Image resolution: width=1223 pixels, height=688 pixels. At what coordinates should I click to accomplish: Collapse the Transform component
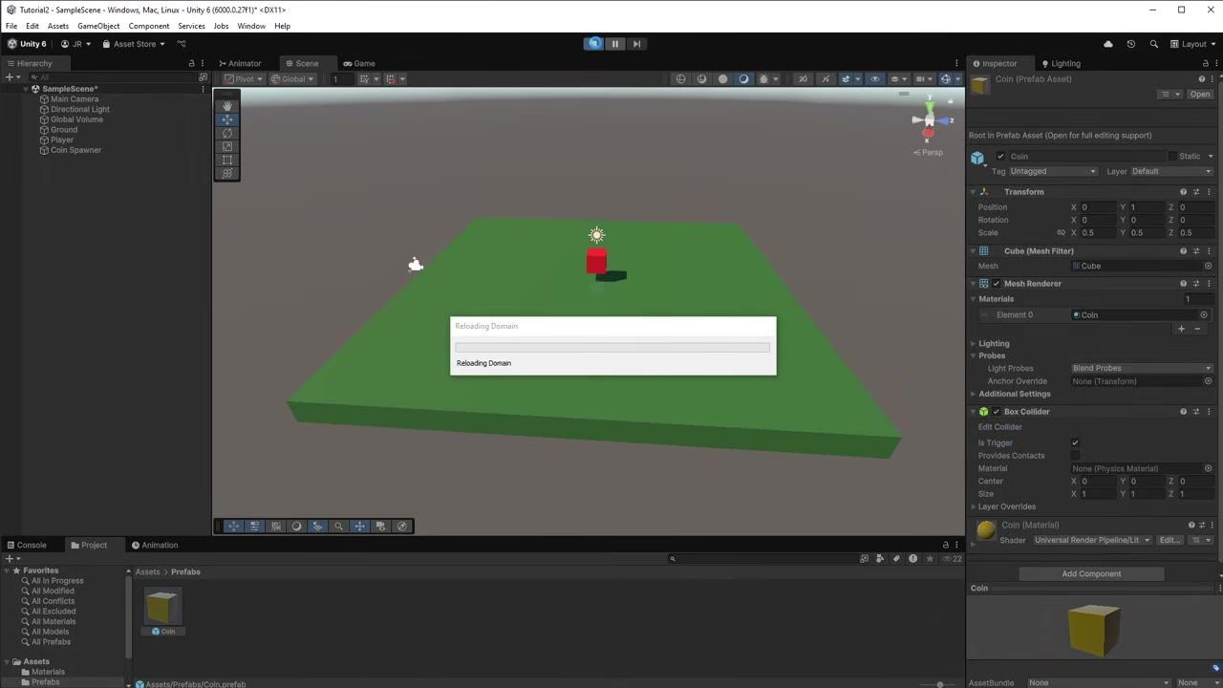pyautogui.click(x=973, y=192)
